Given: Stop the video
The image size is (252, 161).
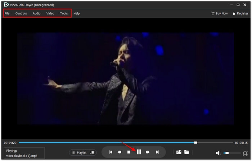Looking at the screenshot, I should pos(129,152).
